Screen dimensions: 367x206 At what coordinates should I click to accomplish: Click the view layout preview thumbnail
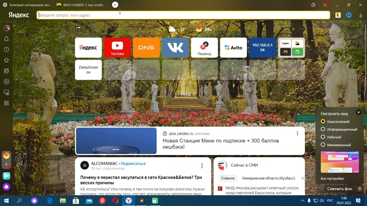pos(340,162)
